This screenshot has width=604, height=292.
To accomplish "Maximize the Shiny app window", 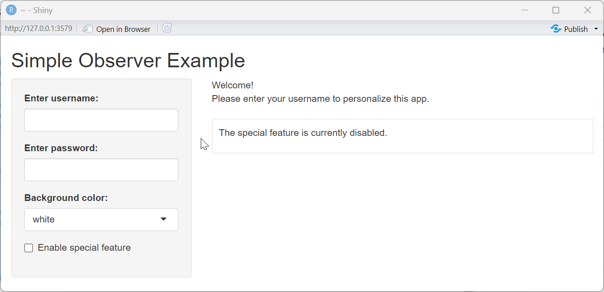I will (556, 10).
